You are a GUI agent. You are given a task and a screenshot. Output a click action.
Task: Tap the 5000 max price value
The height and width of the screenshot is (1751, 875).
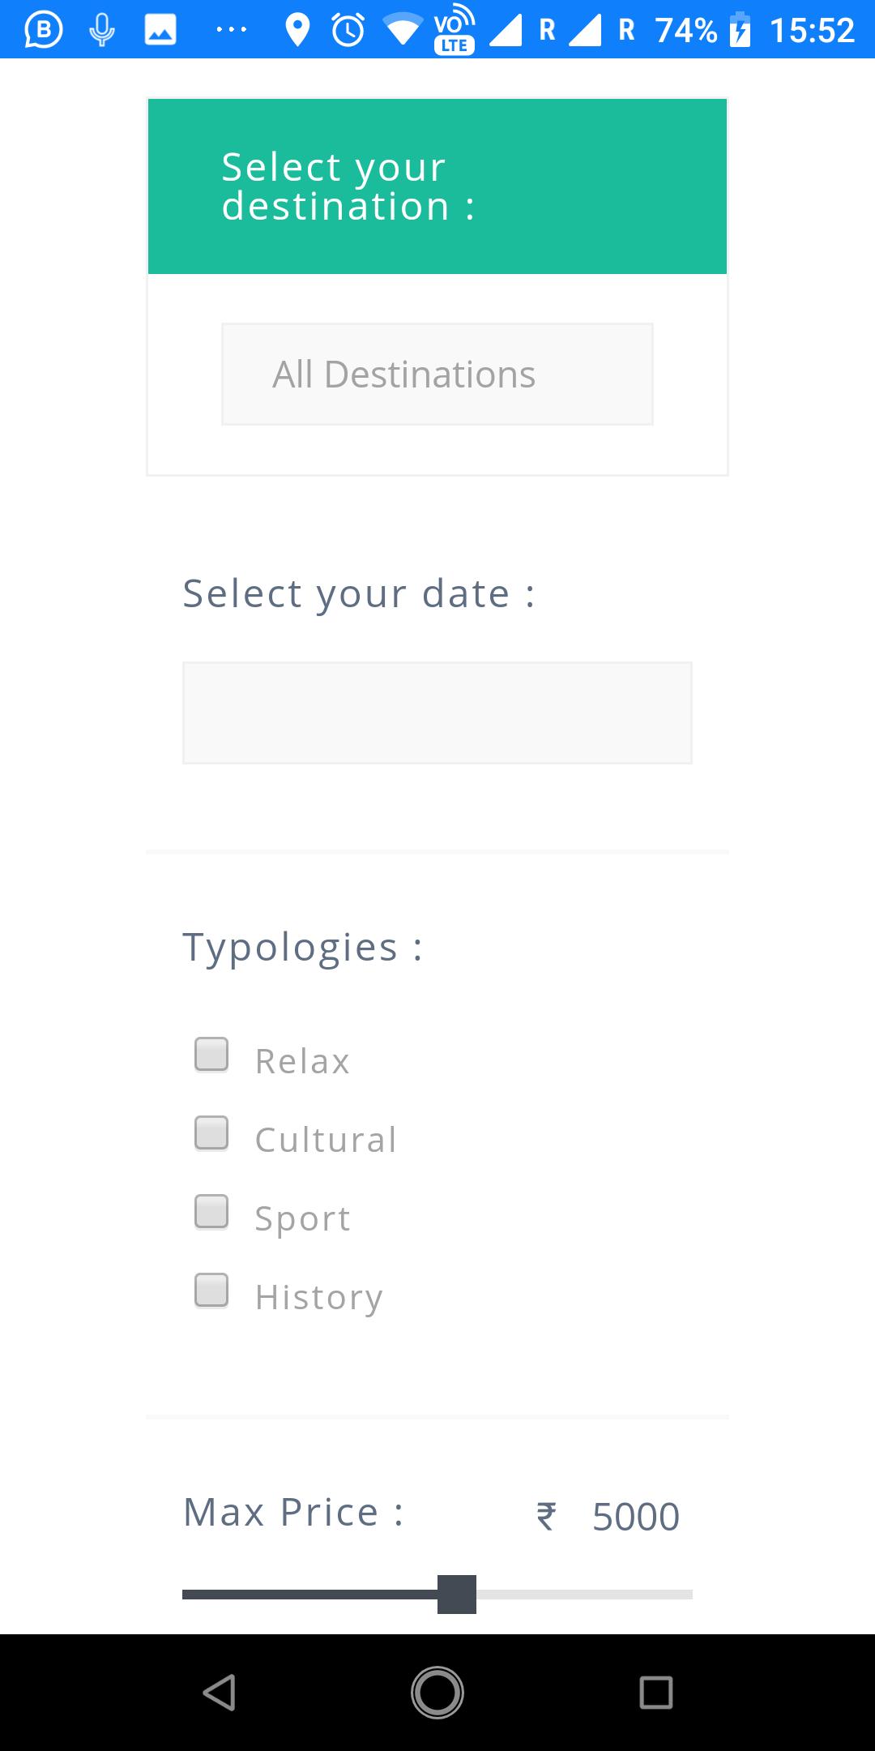click(x=636, y=1517)
